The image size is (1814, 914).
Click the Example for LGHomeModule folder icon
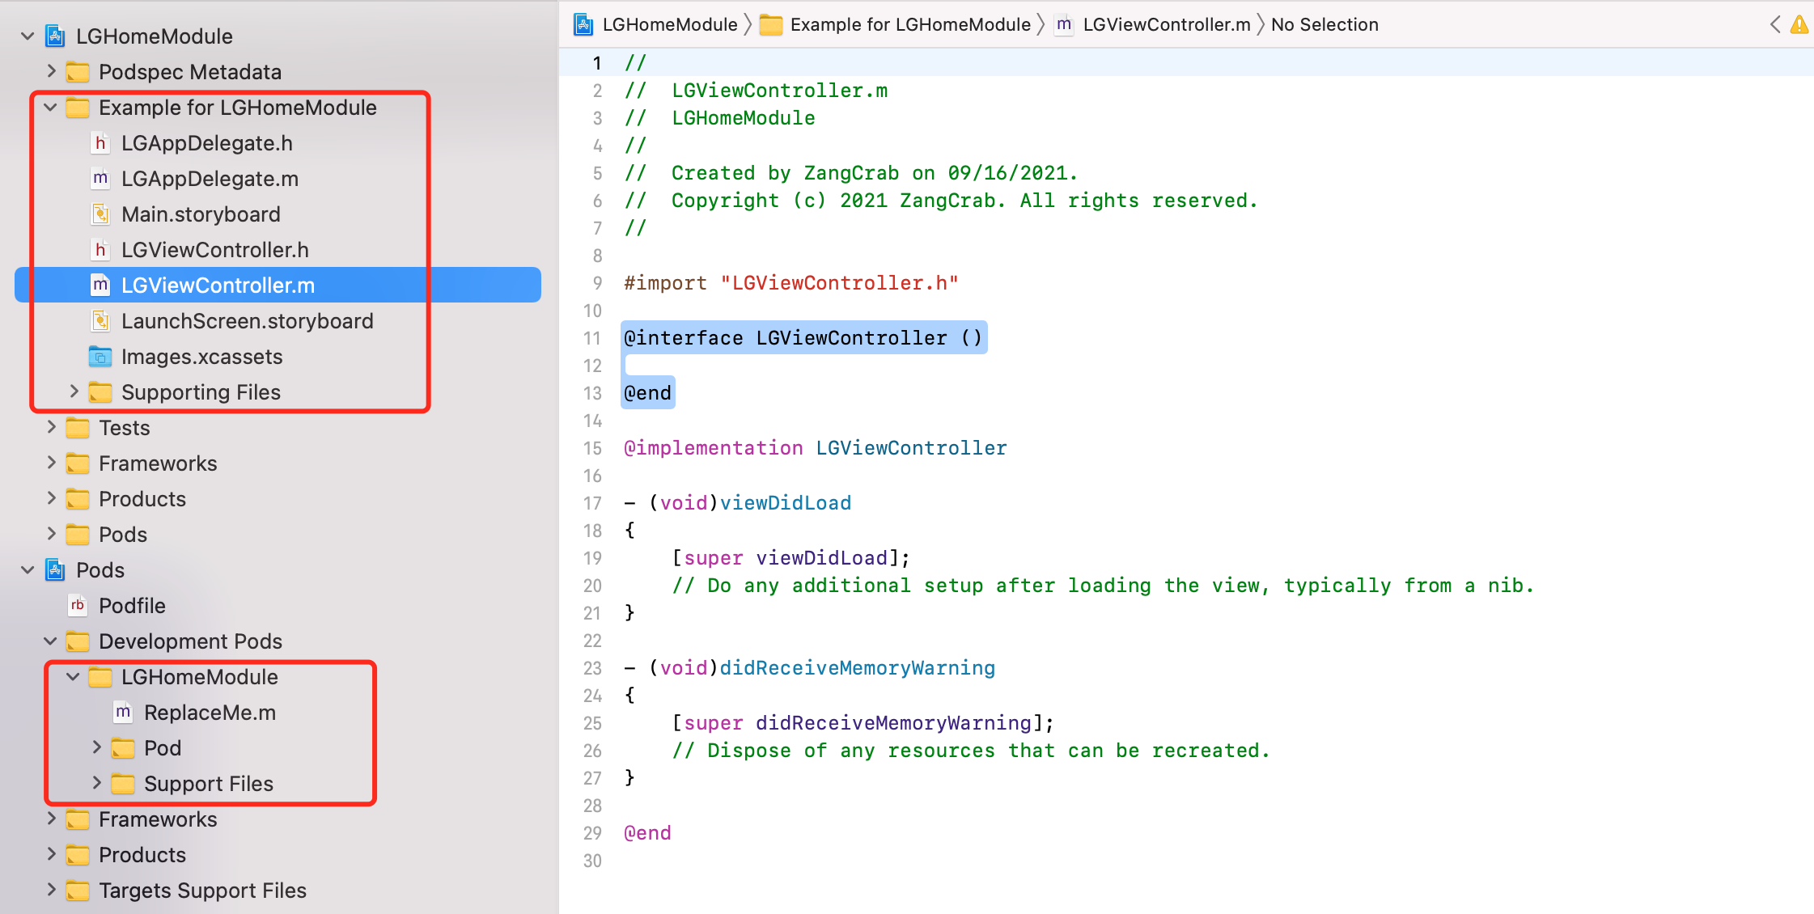pyautogui.click(x=78, y=108)
